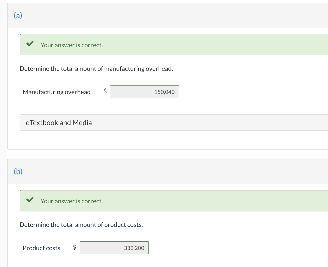
Task: Click "Your answer is correct" in part (a)
Action: pos(72,45)
